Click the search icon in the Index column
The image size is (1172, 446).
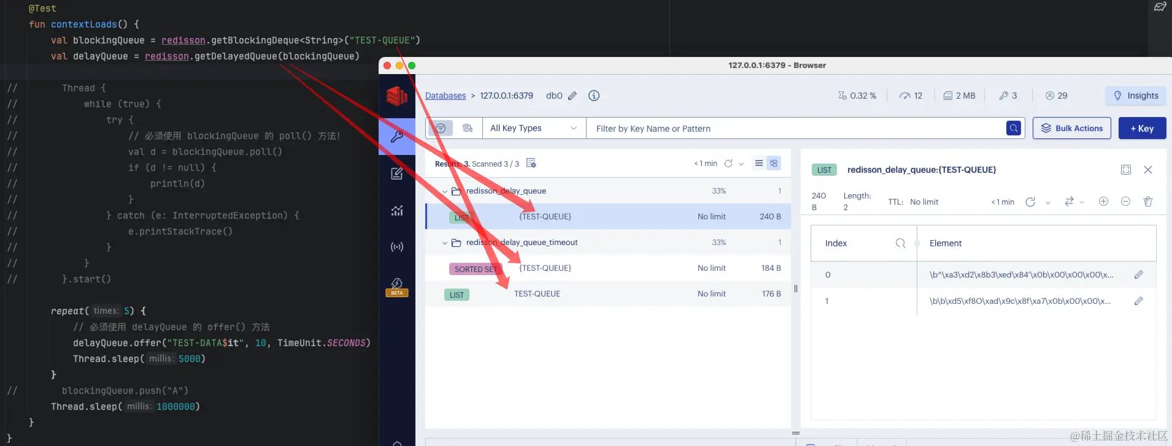coord(900,243)
